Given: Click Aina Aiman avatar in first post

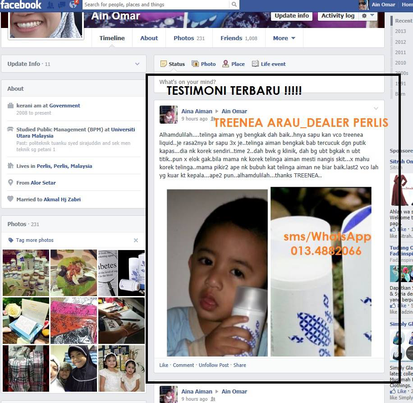Looking at the screenshot, I should point(169,115).
